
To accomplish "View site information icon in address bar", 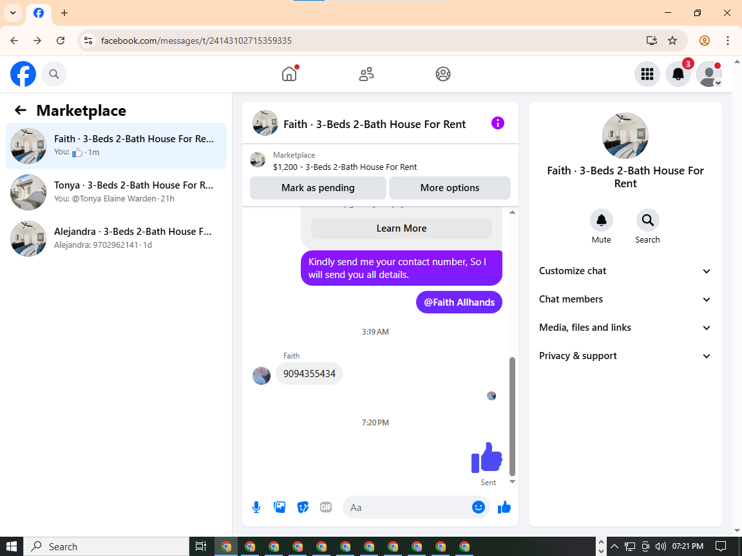I will click(88, 41).
